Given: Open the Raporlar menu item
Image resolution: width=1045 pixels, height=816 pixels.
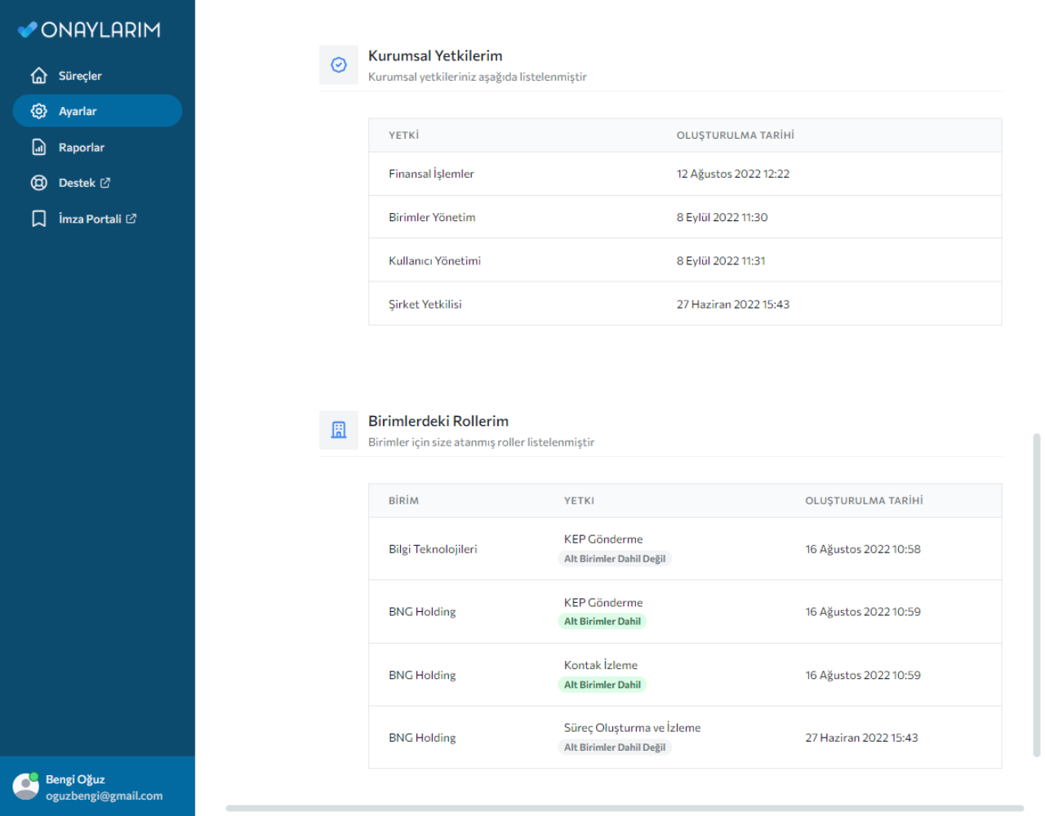Looking at the screenshot, I should 82,148.
